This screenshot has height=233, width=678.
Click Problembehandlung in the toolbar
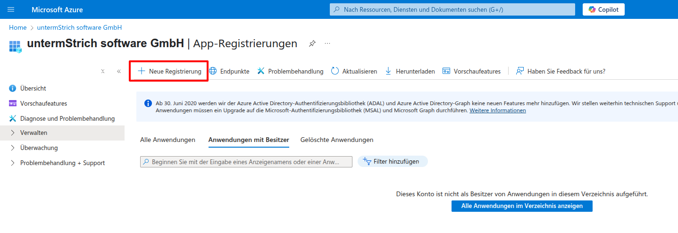[x=290, y=71]
